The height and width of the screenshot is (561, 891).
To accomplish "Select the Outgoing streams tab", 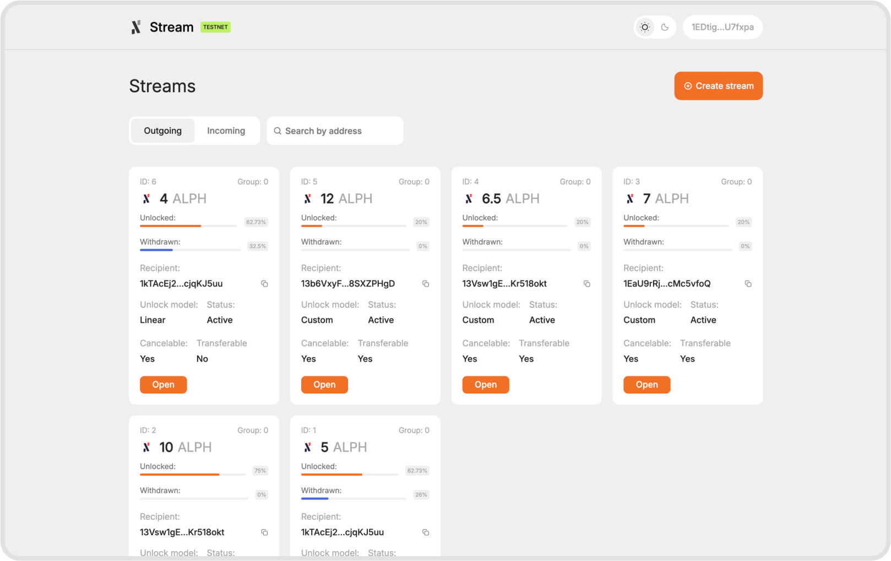I will (x=162, y=131).
